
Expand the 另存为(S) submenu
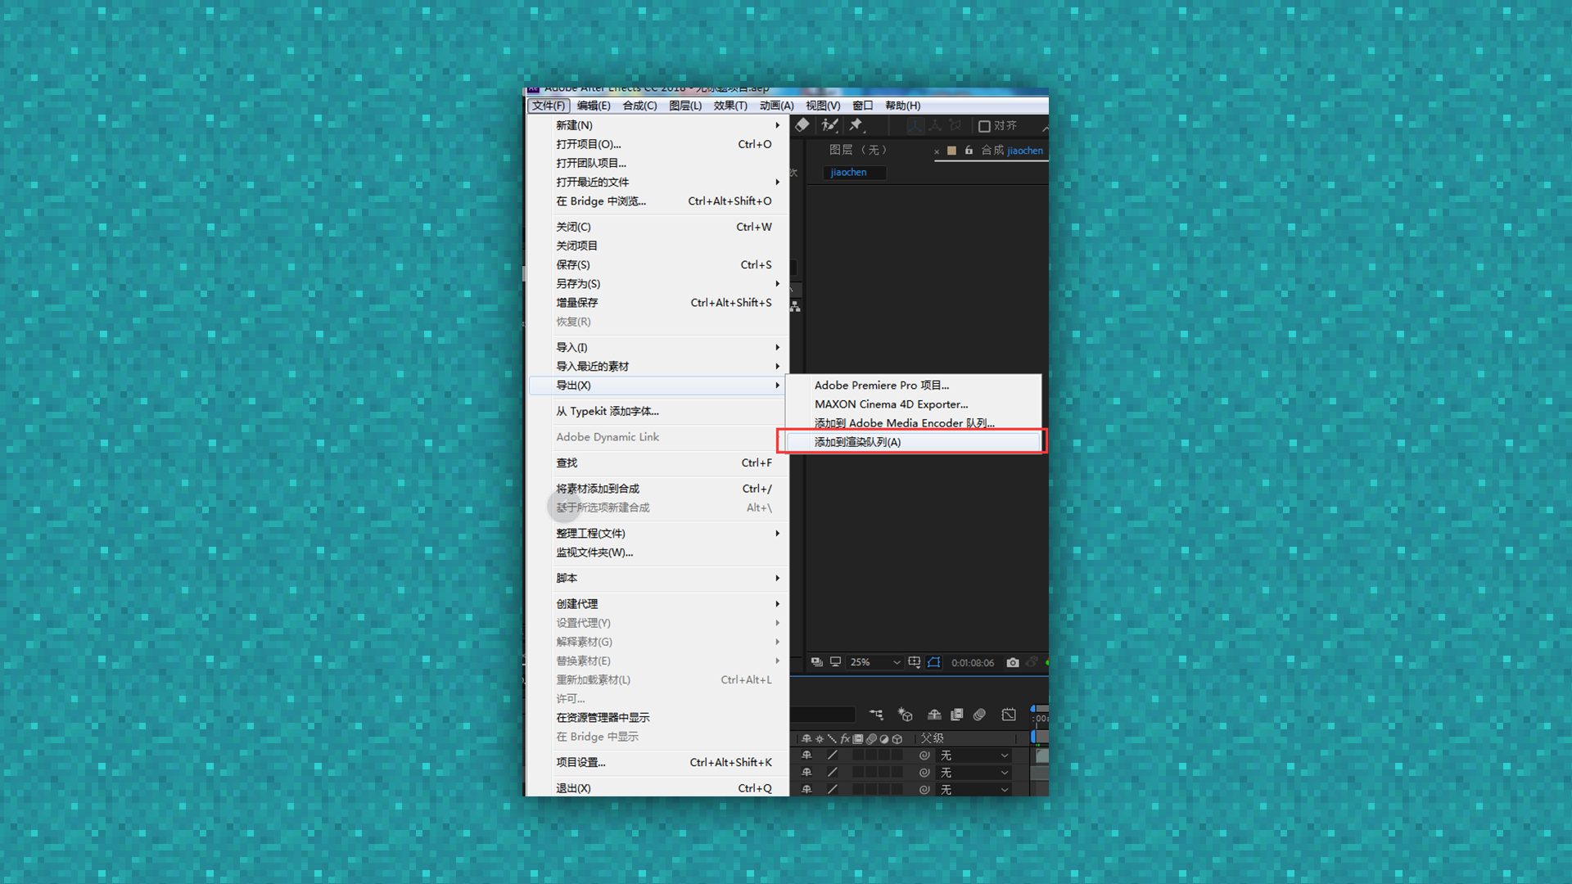[x=659, y=284]
